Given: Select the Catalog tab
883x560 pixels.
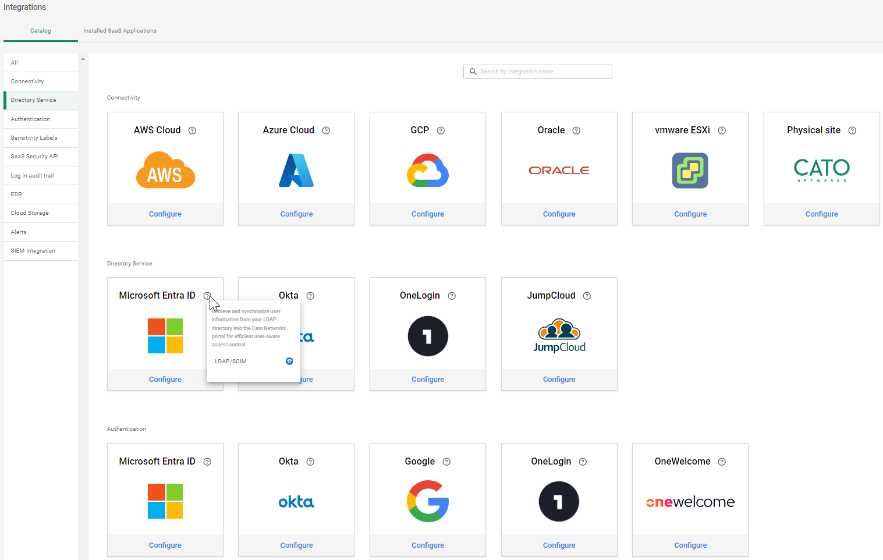Looking at the screenshot, I should point(41,31).
